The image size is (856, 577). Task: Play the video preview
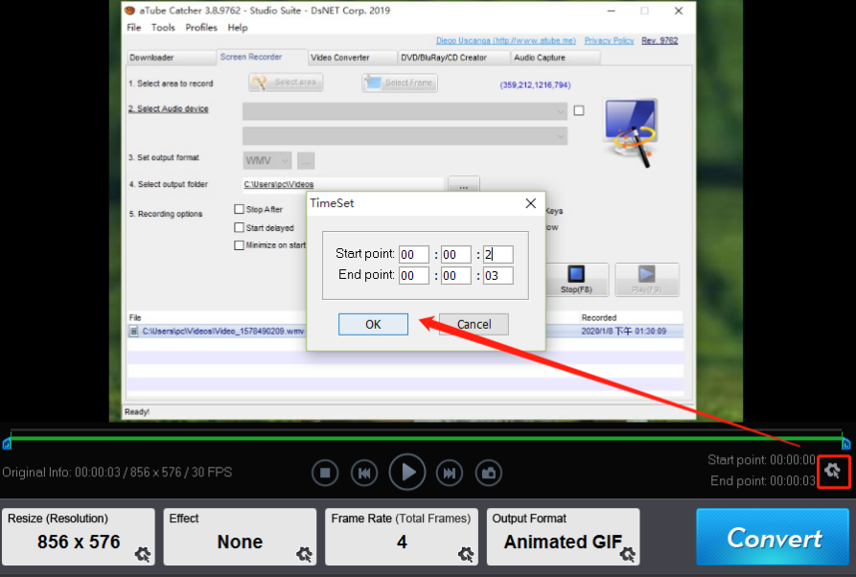point(407,473)
